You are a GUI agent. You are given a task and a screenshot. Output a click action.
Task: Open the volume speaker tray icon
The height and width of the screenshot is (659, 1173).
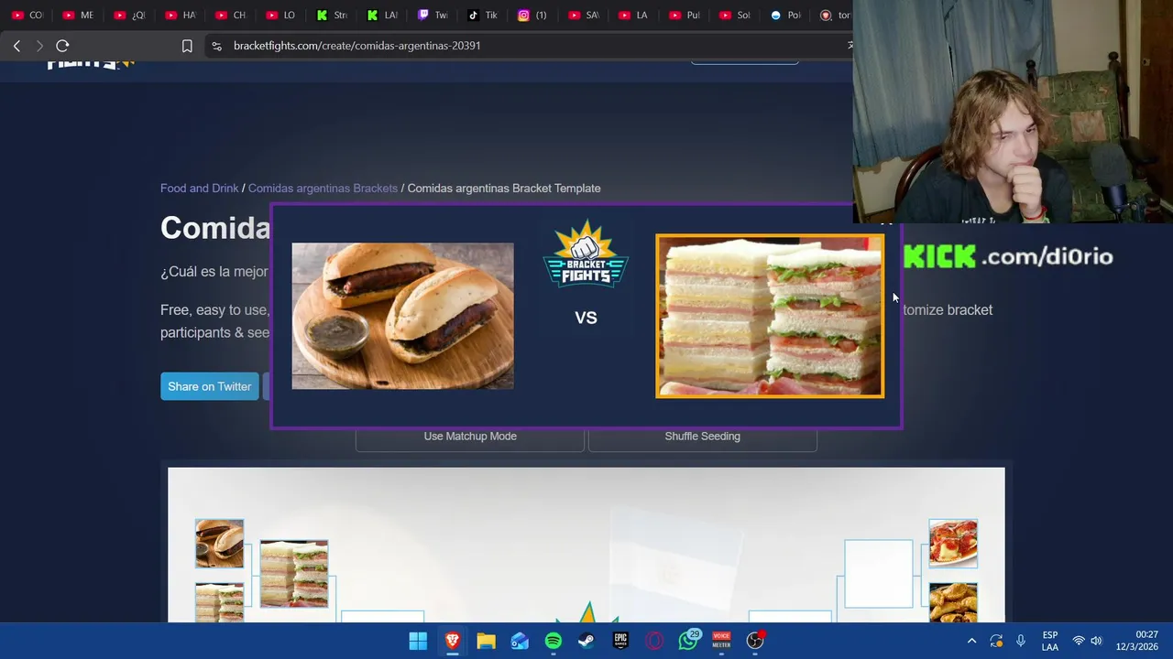(x=1096, y=641)
